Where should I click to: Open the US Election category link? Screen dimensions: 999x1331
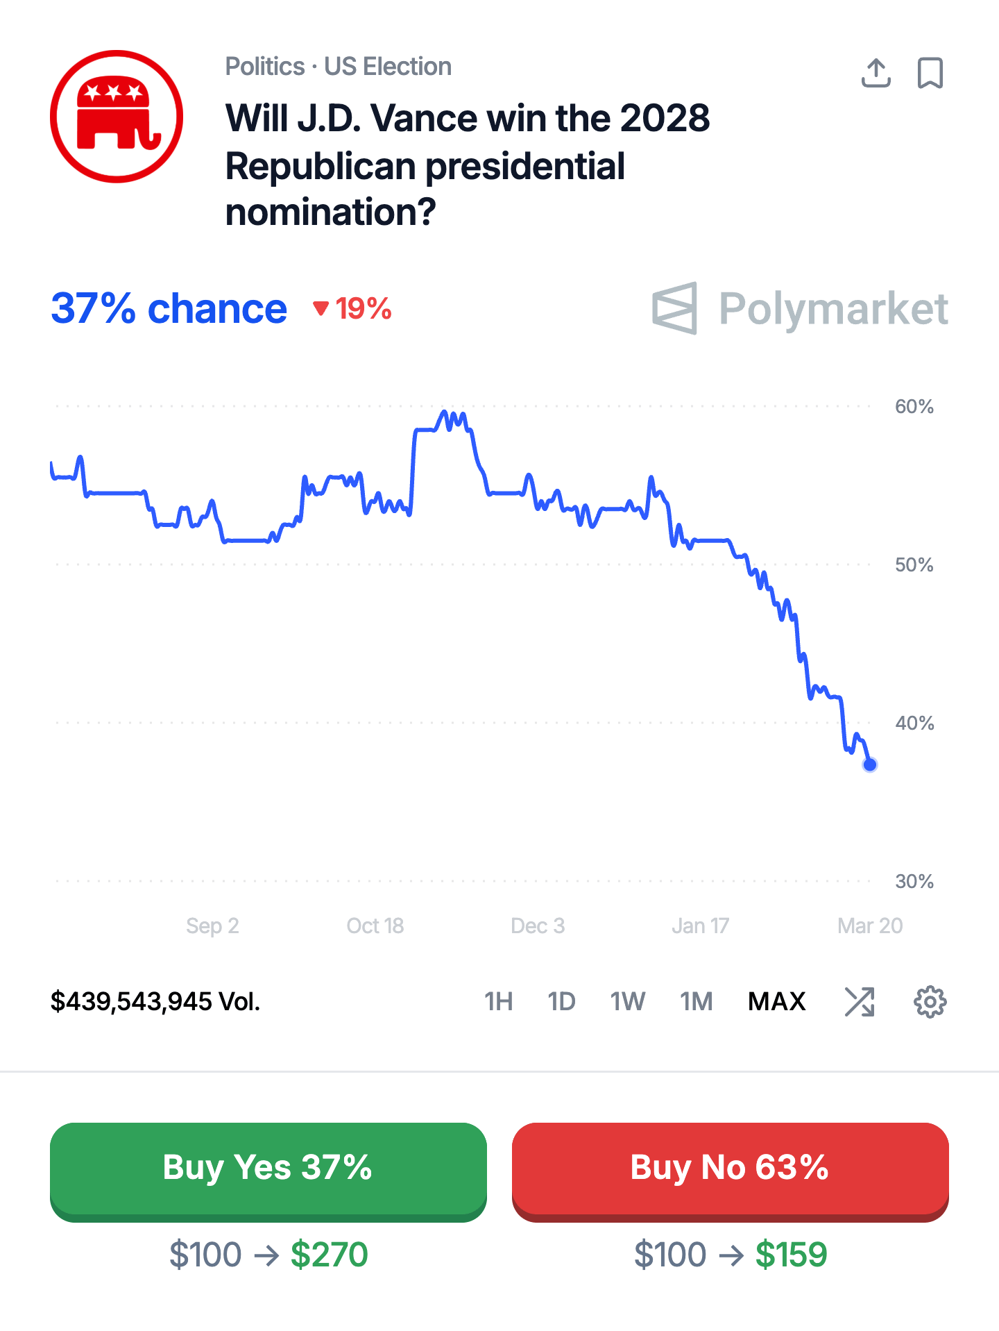388,67
